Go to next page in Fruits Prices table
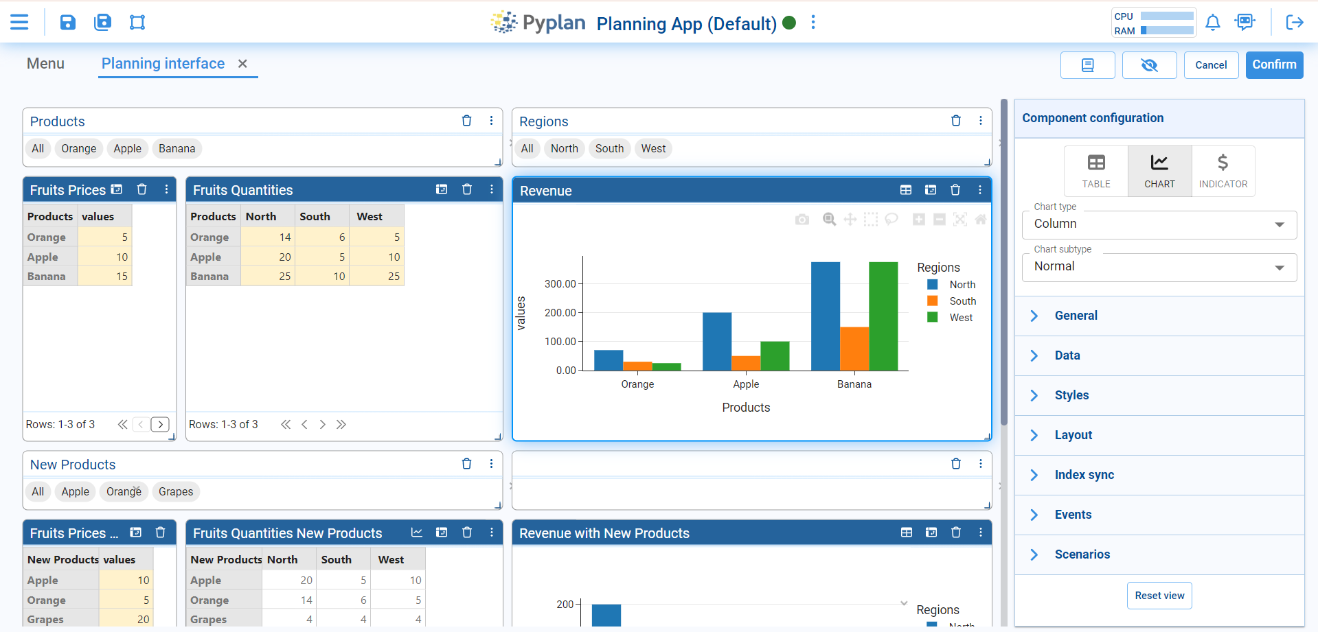Viewport: 1318px width, 632px height. click(159, 424)
